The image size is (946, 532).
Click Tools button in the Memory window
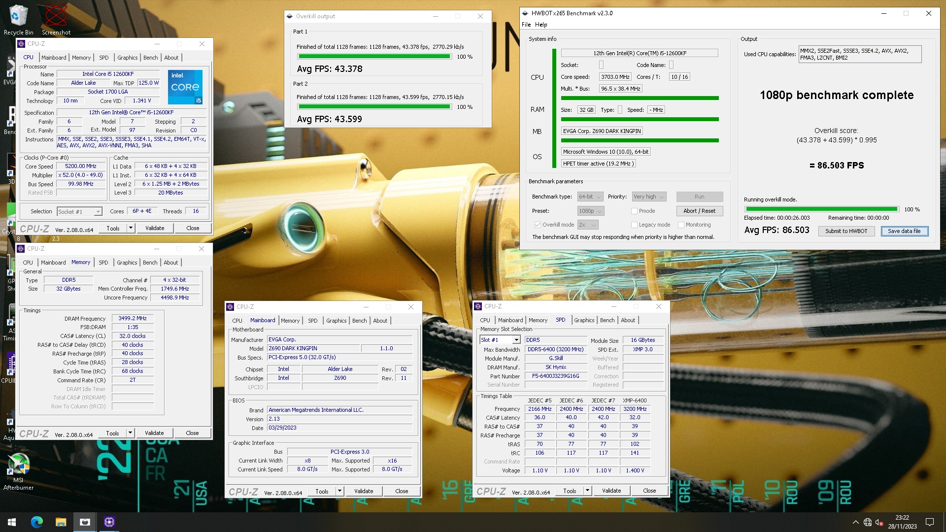click(x=112, y=433)
